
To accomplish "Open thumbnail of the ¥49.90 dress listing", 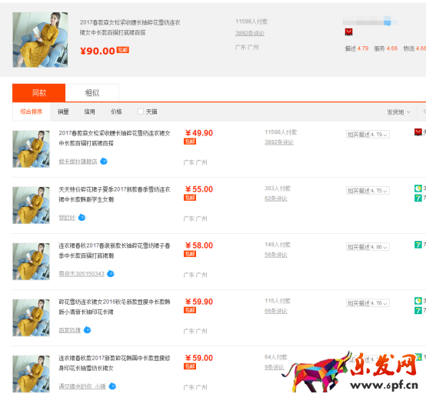I will [x=31, y=149].
